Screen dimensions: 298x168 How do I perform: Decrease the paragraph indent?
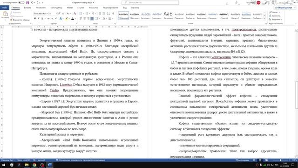tap(100, 14)
